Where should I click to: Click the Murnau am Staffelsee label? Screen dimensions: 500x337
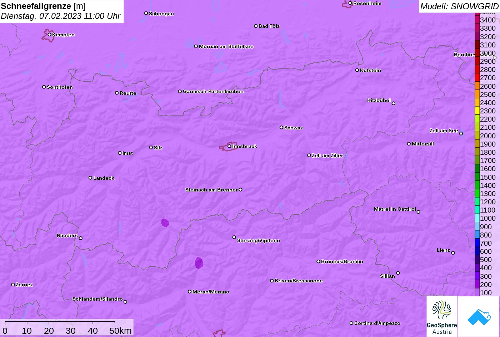click(x=226, y=46)
